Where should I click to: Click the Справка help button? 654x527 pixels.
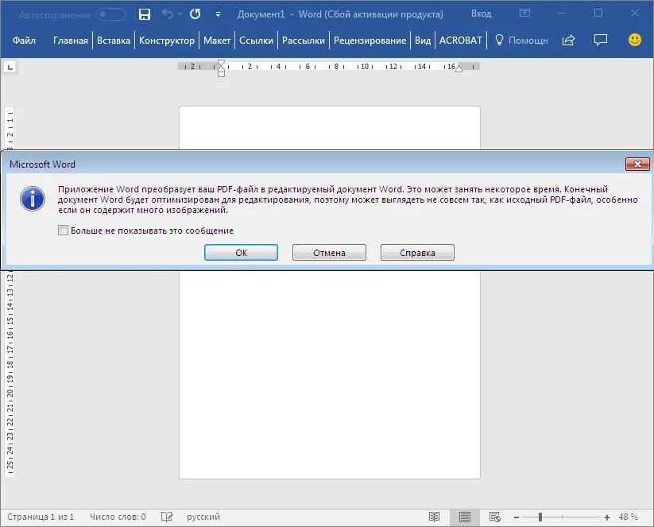417,253
